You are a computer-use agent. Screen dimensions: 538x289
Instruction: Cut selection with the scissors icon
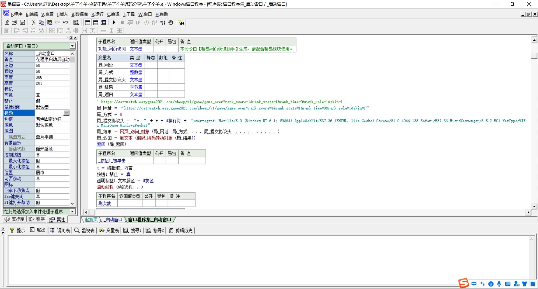[33, 22]
